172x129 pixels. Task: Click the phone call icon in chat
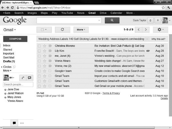[23, 78]
